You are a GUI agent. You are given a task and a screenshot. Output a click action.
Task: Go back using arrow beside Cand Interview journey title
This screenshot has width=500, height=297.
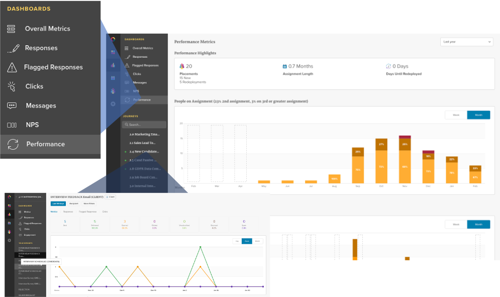16,197
